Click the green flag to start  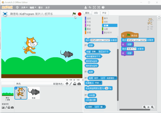pyautogui.click(x=74, y=14)
